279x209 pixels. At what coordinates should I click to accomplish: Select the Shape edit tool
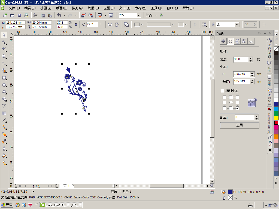(x=4, y=42)
